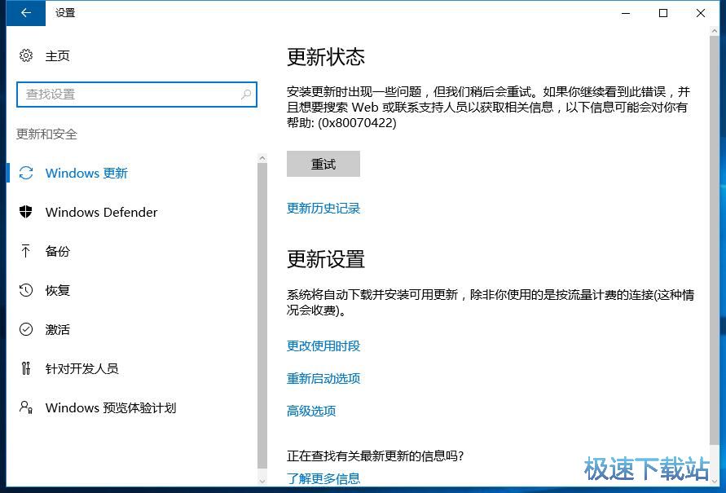Click the 更新状态 heading

326,57
